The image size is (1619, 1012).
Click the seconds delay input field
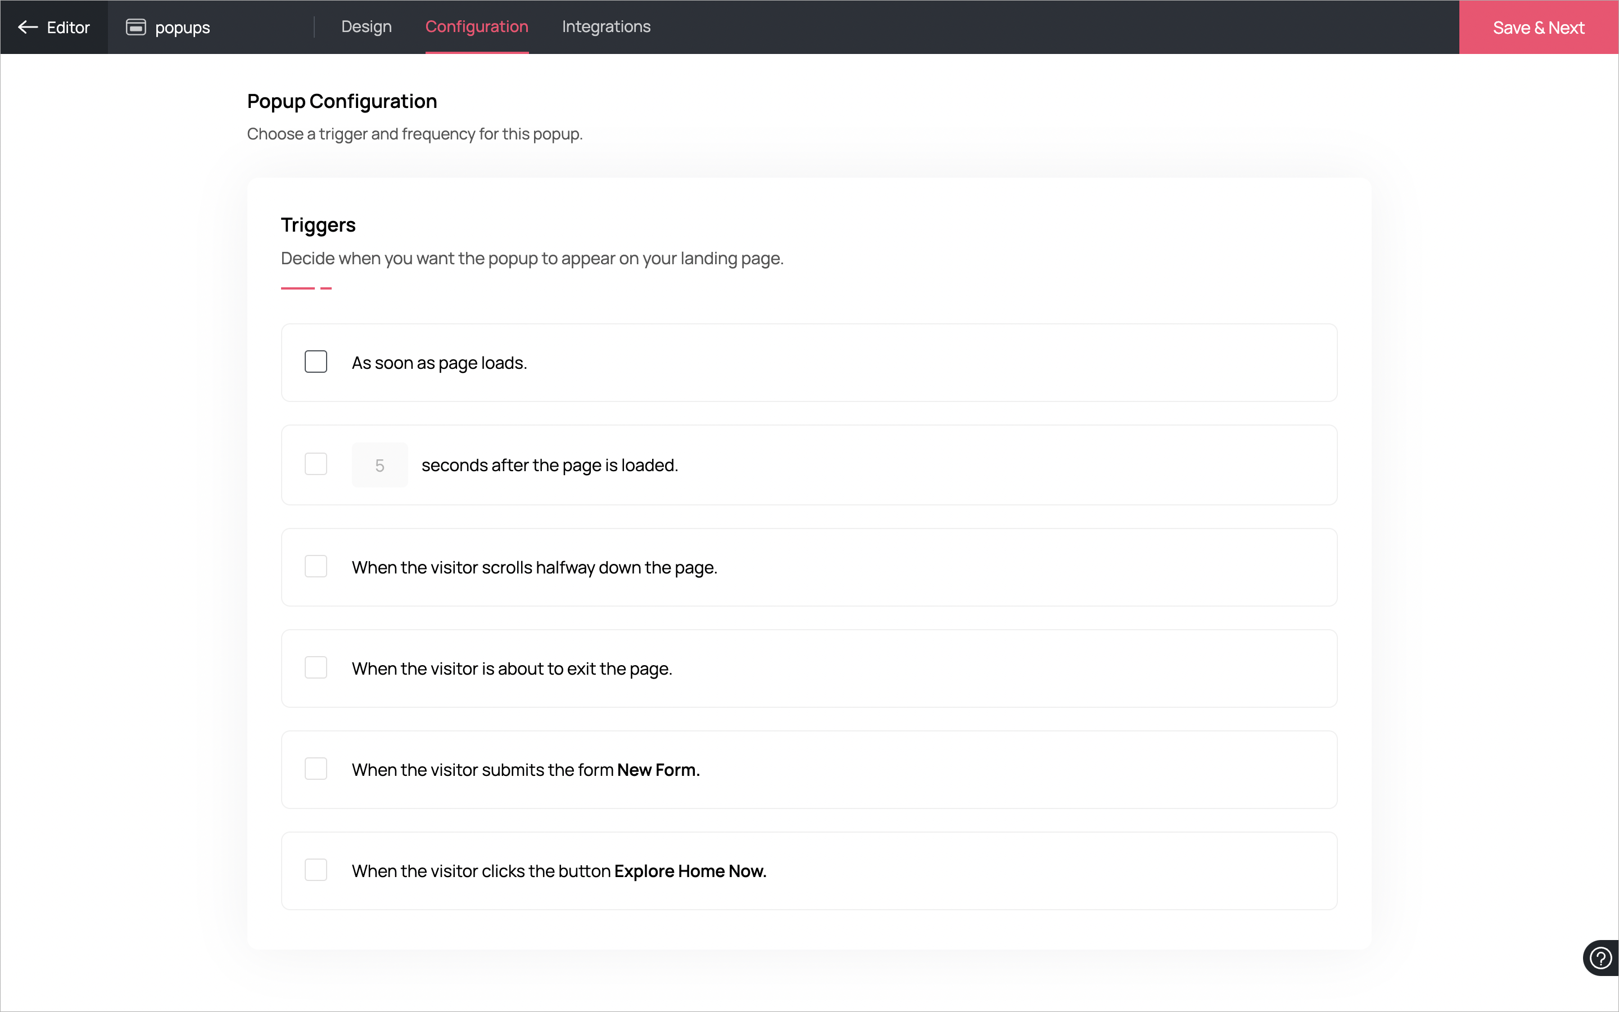tap(379, 465)
